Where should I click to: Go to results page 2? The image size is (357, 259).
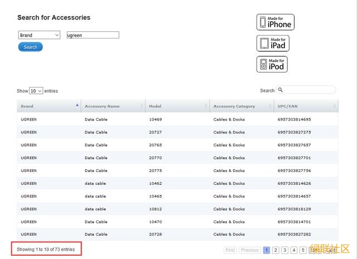(276, 250)
